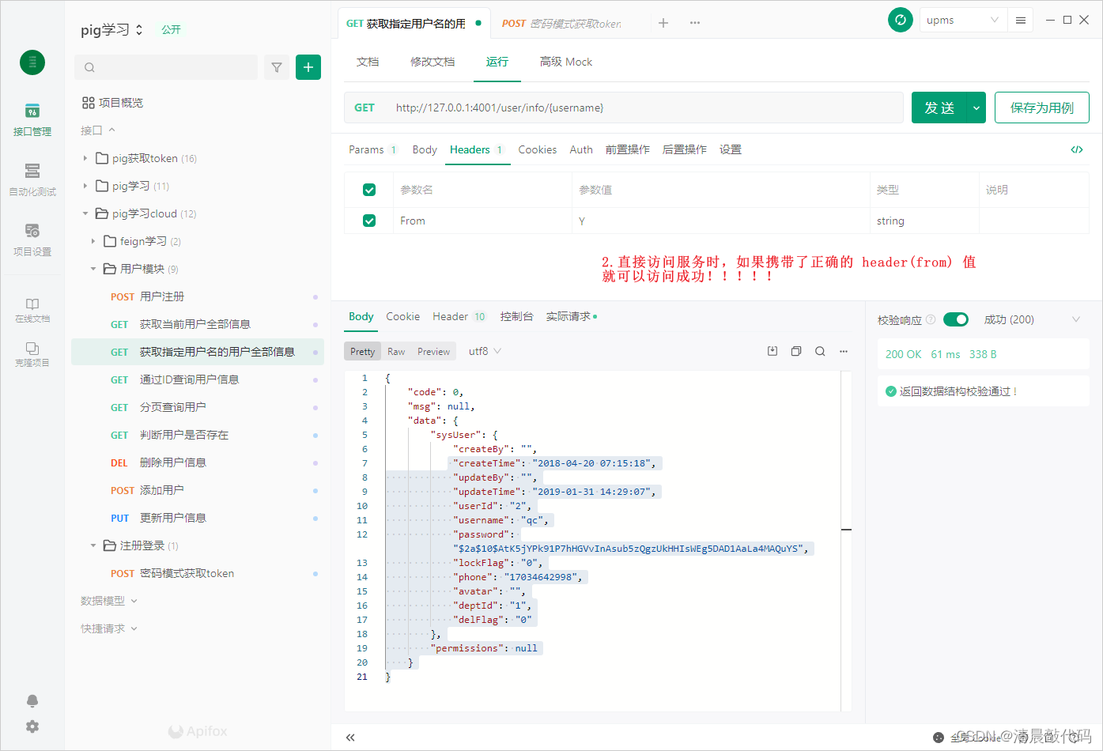Open notifications bell icon
This screenshot has width=1103, height=751.
pos(32,701)
